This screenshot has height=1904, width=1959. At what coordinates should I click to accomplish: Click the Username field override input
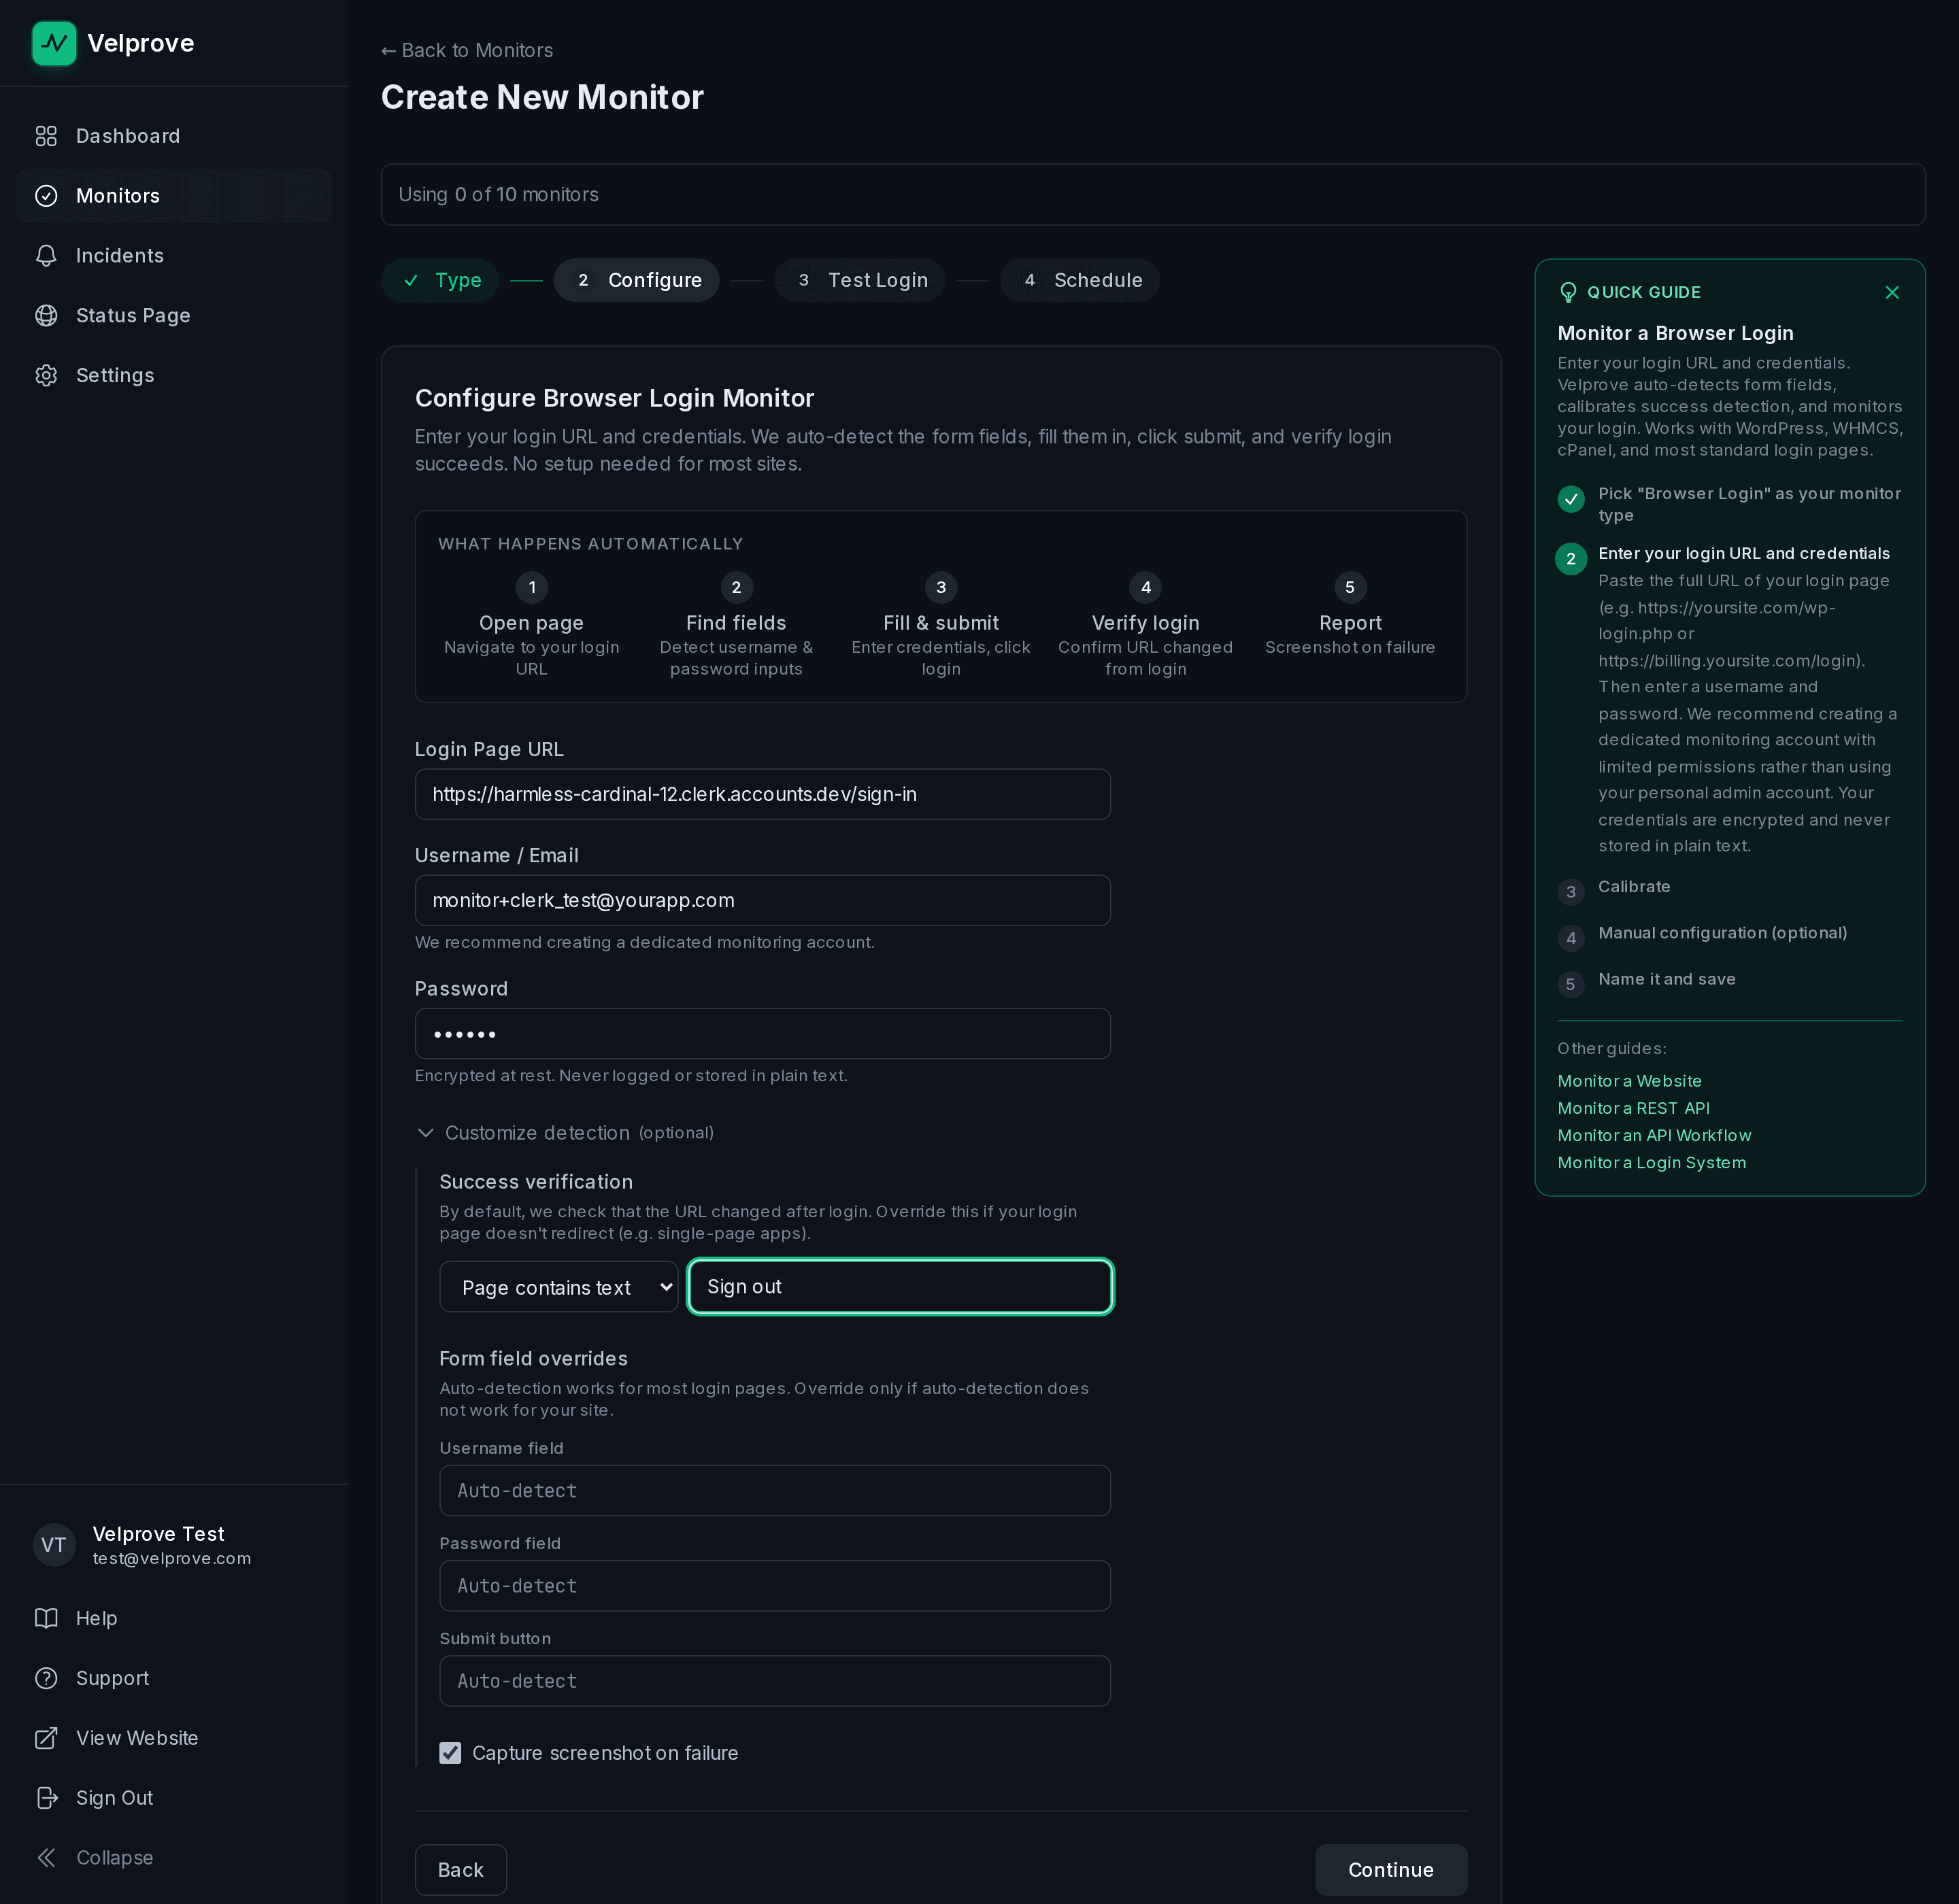(774, 1491)
